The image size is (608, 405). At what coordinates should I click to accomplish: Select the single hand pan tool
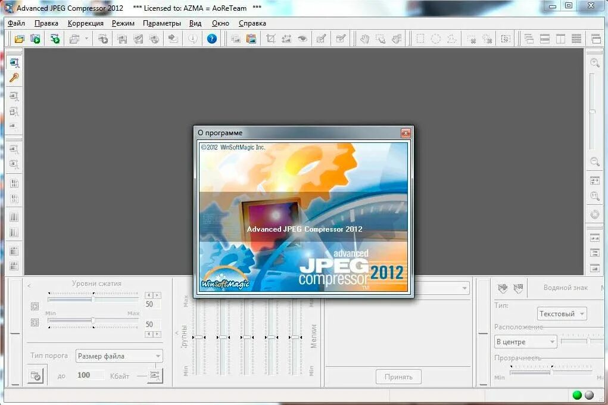364,39
